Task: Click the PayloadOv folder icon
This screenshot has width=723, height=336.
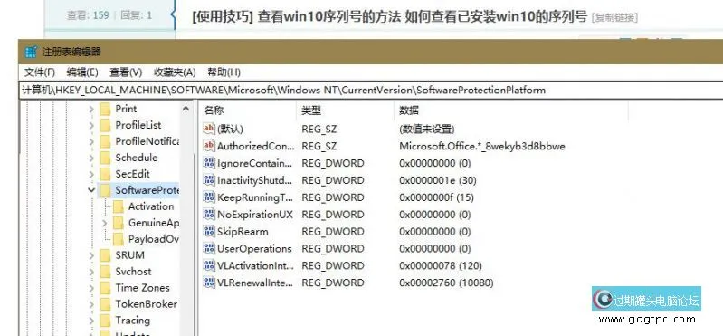Action: point(119,239)
